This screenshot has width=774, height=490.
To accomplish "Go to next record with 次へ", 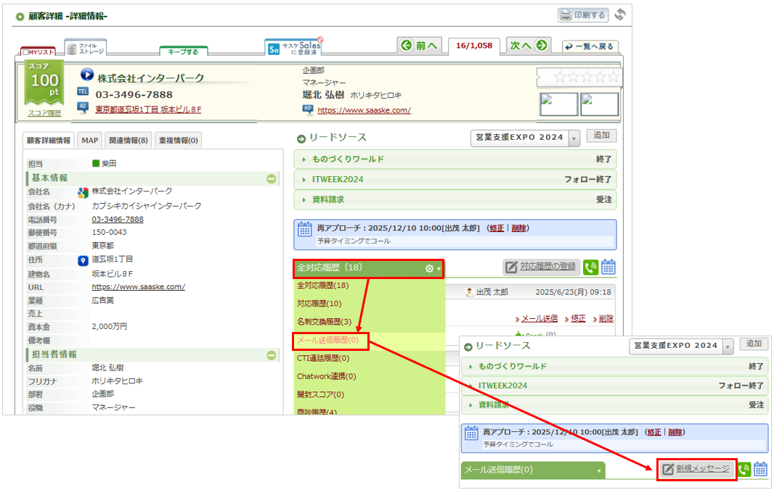I will [x=529, y=46].
